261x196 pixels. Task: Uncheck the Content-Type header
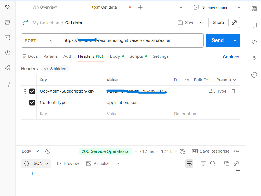pyautogui.click(x=32, y=102)
